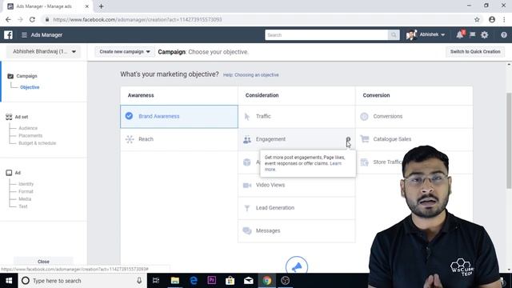Launch Microsoft Edge from taskbar
The image size is (512, 288).
click(194, 281)
